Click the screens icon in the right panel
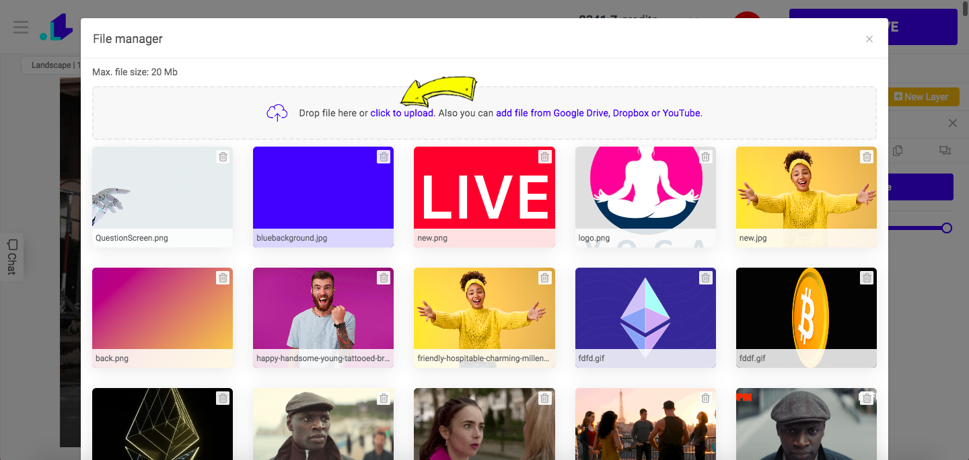969x460 pixels. pyautogui.click(x=945, y=151)
